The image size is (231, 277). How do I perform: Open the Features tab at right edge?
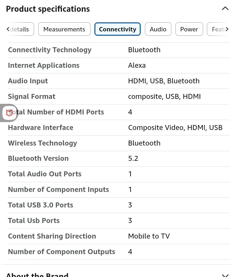coord(218,29)
